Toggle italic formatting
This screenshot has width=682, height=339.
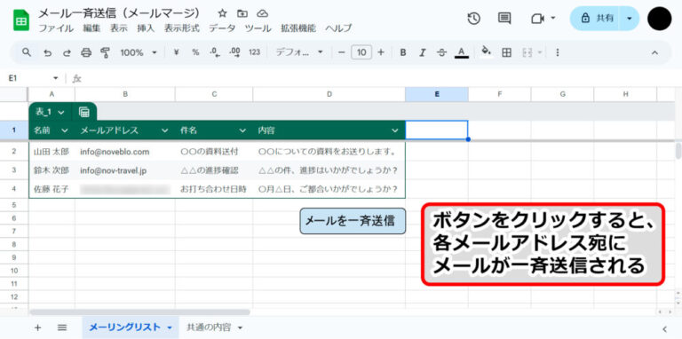pos(422,52)
